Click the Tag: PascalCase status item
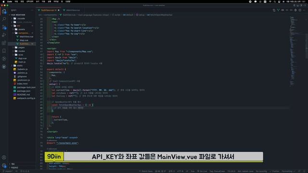The height and width of the screenshot is (173, 308). tap(217, 171)
